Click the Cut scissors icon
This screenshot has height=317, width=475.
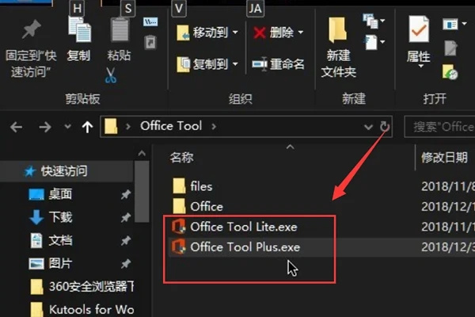point(111,75)
